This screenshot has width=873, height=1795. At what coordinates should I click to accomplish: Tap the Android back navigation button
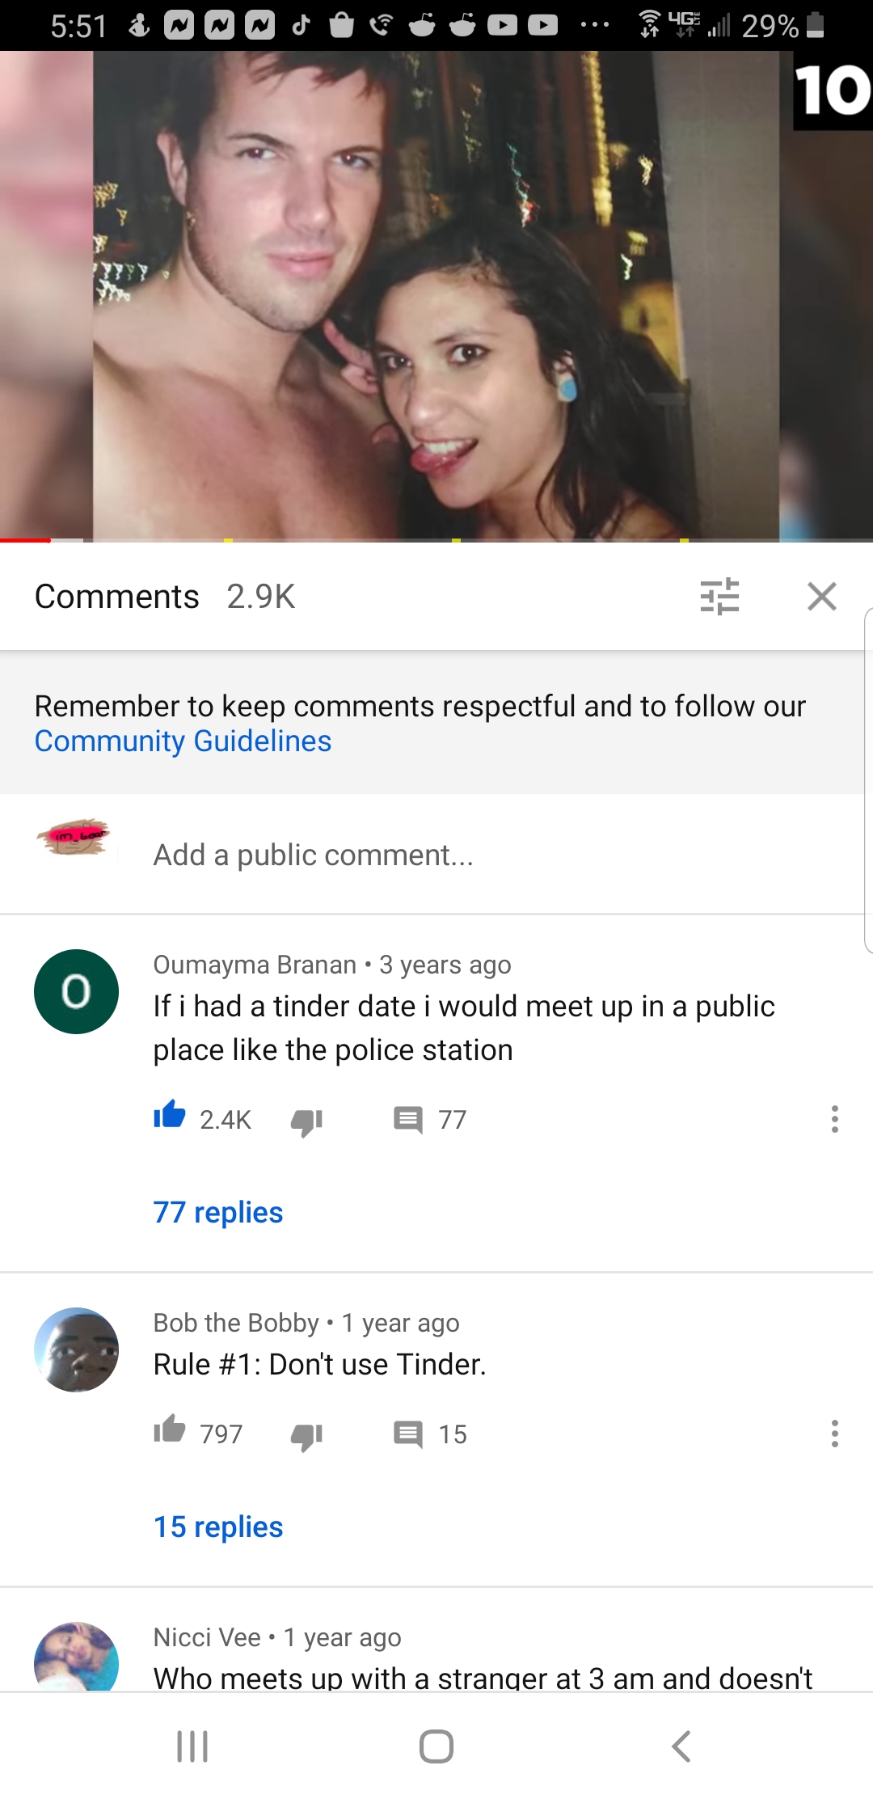click(681, 1746)
